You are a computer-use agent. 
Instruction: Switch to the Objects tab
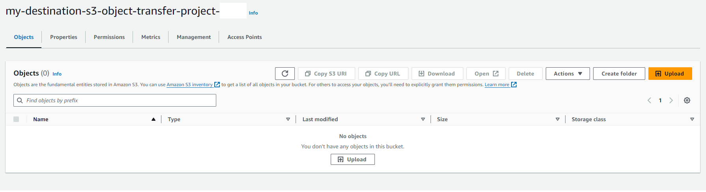(x=24, y=37)
